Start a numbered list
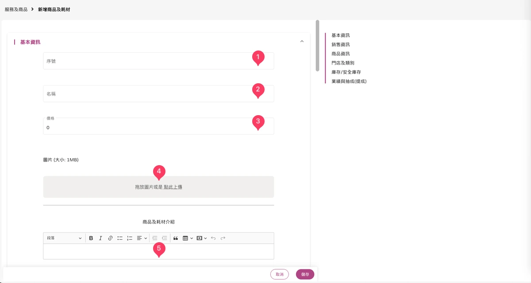 pyautogui.click(x=130, y=238)
